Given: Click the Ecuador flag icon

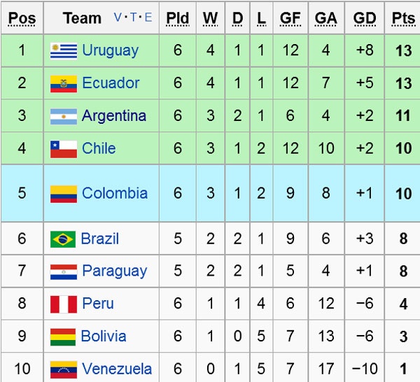Looking at the screenshot, I should click(64, 83).
